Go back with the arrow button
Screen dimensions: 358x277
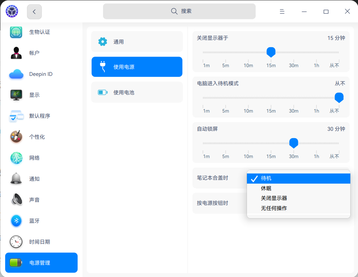[x=34, y=12]
